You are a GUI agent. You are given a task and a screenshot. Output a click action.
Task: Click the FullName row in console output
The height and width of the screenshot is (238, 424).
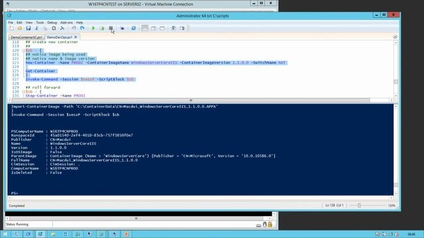74,160
